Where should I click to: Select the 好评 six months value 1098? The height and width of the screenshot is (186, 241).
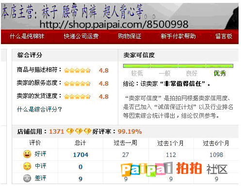(216, 155)
